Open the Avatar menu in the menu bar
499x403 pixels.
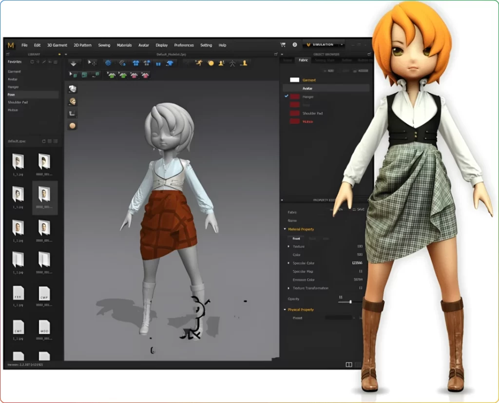point(143,45)
